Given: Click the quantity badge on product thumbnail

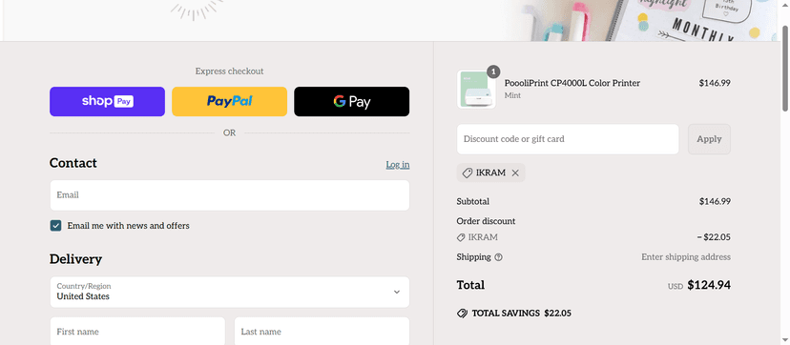Looking at the screenshot, I should (x=493, y=71).
